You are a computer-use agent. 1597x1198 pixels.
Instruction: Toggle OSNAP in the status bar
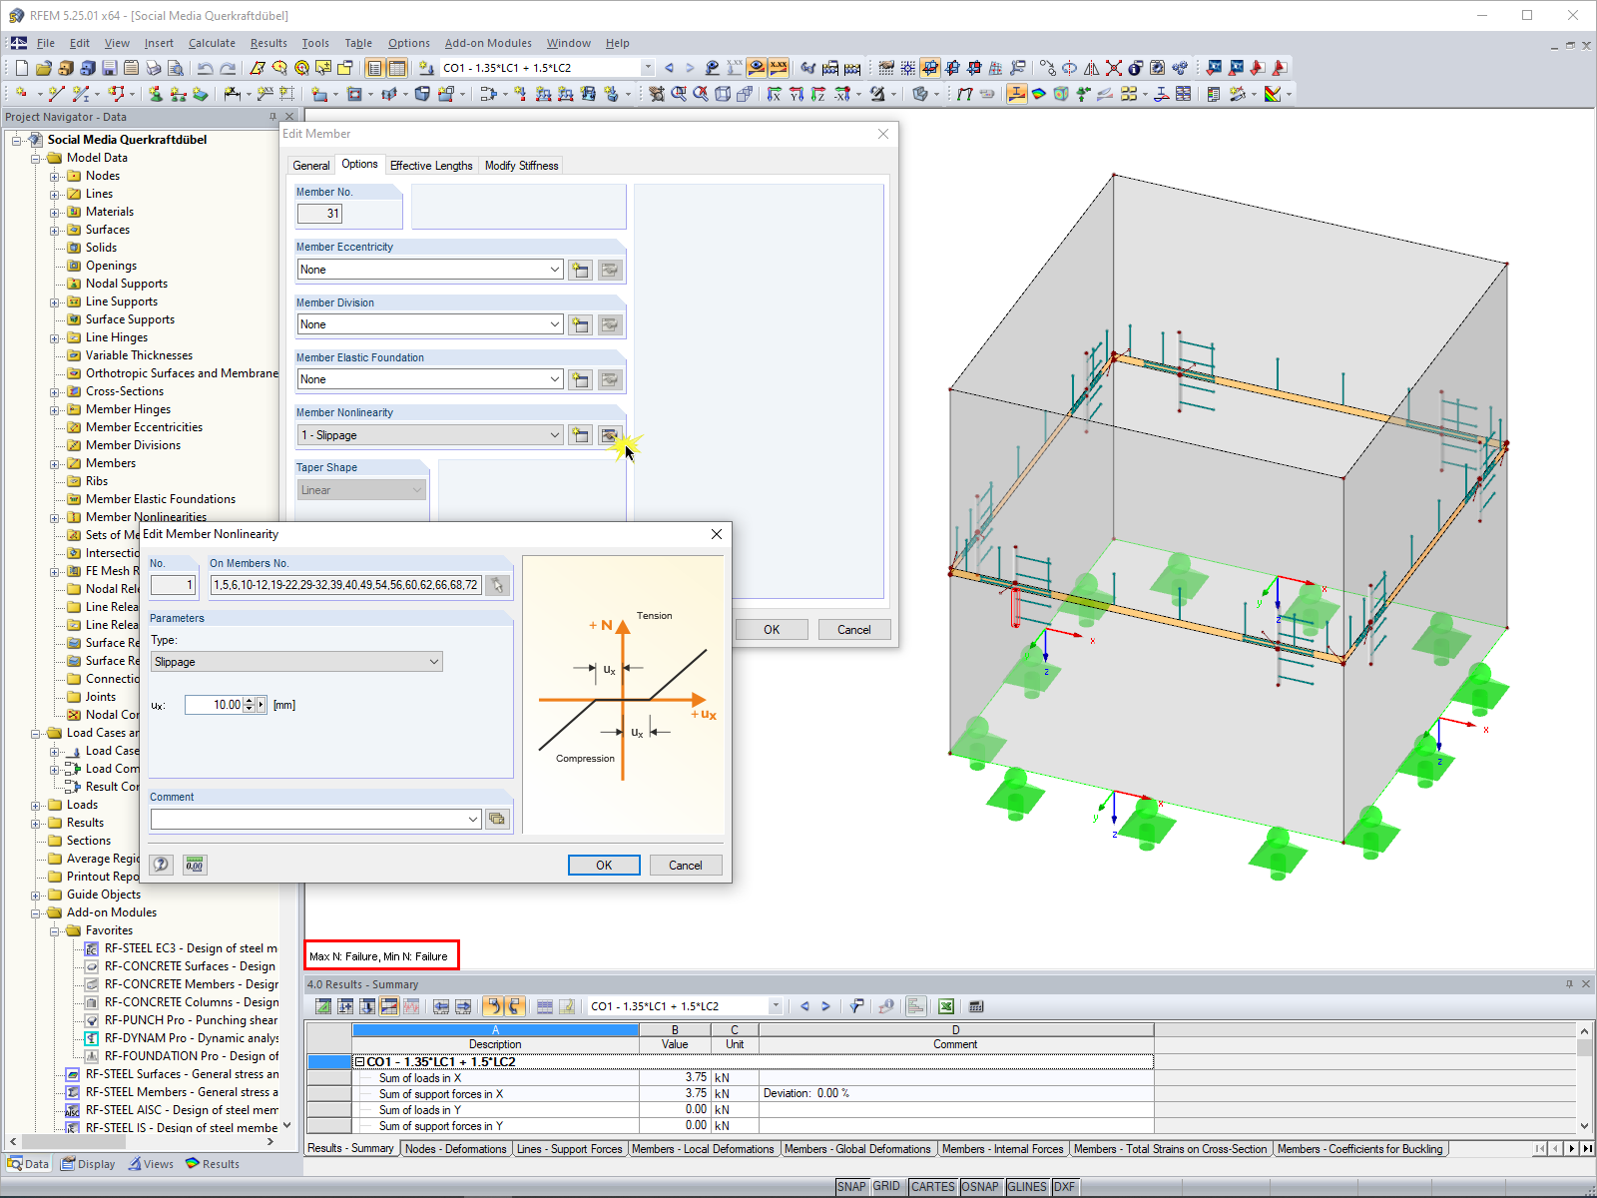(981, 1186)
